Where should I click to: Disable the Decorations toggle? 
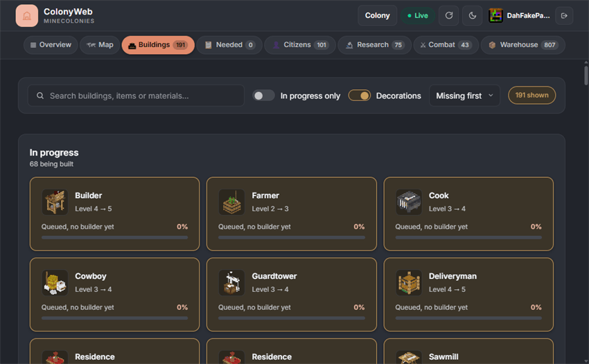[360, 95]
